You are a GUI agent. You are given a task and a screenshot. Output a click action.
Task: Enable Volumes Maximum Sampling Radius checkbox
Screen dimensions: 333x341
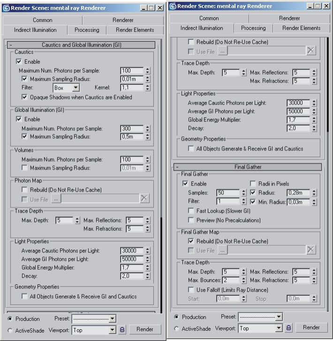[x=24, y=168]
